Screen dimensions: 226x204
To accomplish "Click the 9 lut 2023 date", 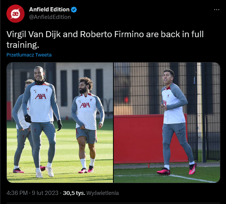I will point(45,193).
